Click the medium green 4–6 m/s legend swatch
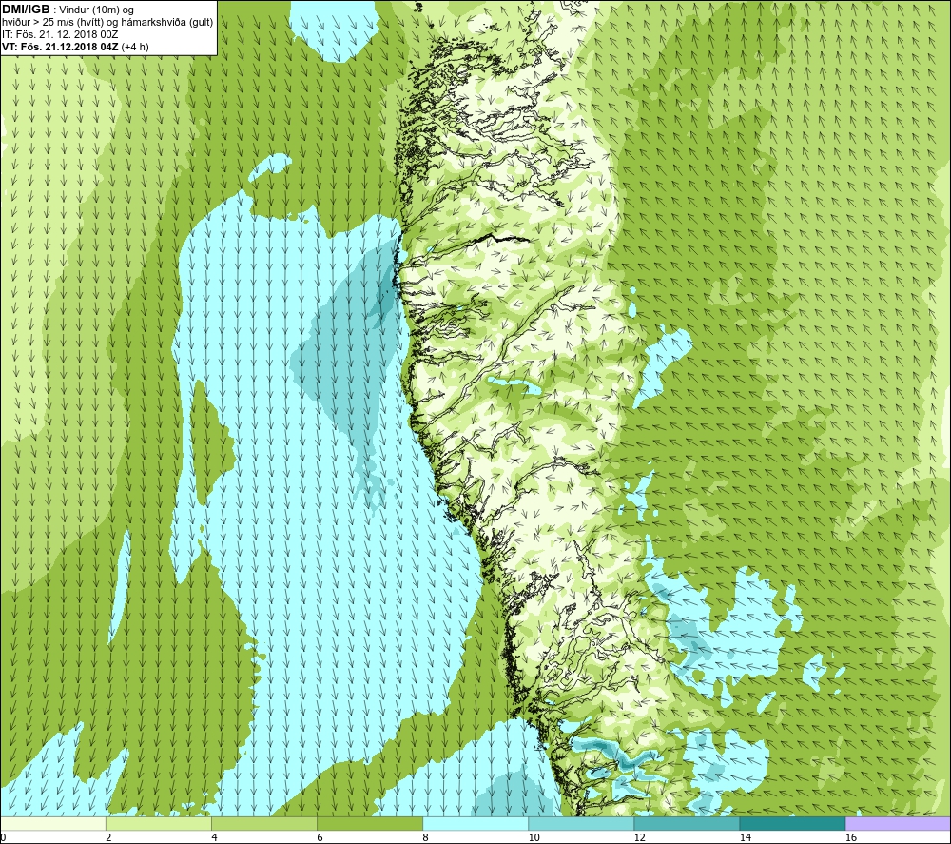The height and width of the screenshot is (844, 951). coord(264,824)
